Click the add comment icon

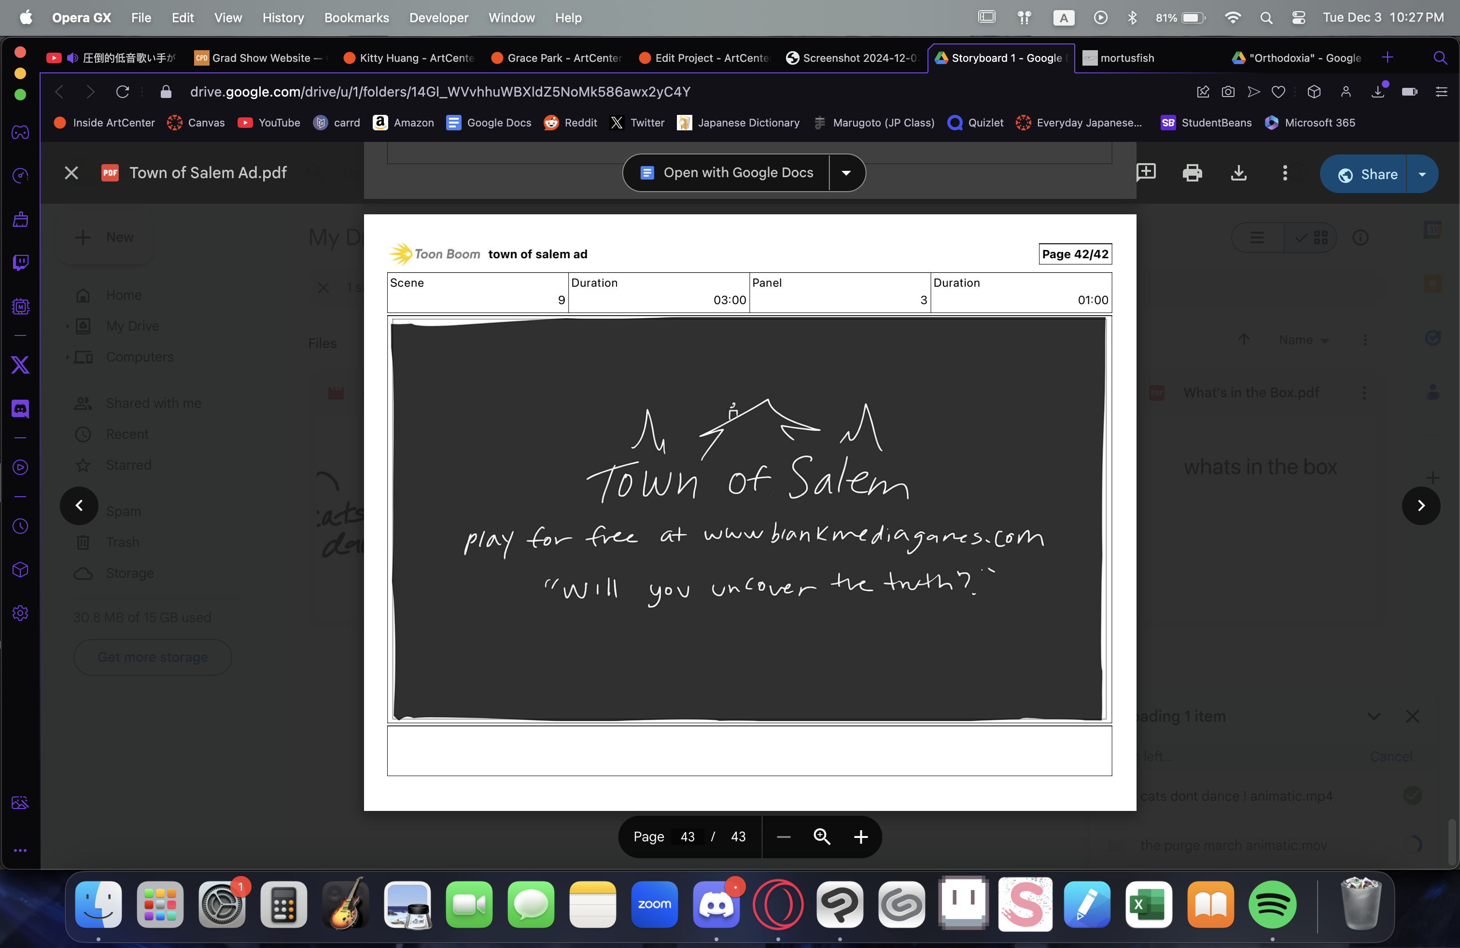click(x=1145, y=172)
